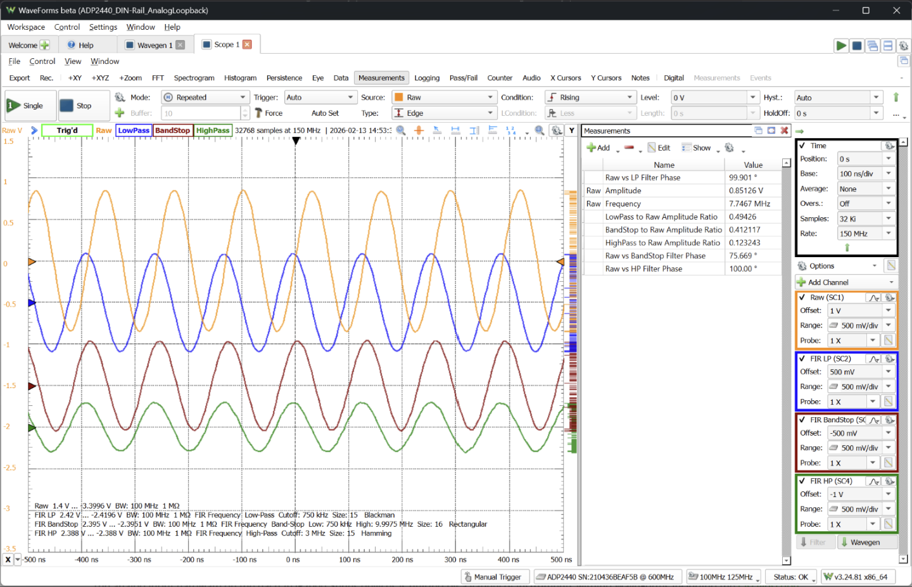Click the Single acquisition button
Viewport: 912px width, 587px height.
click(29, 106)
